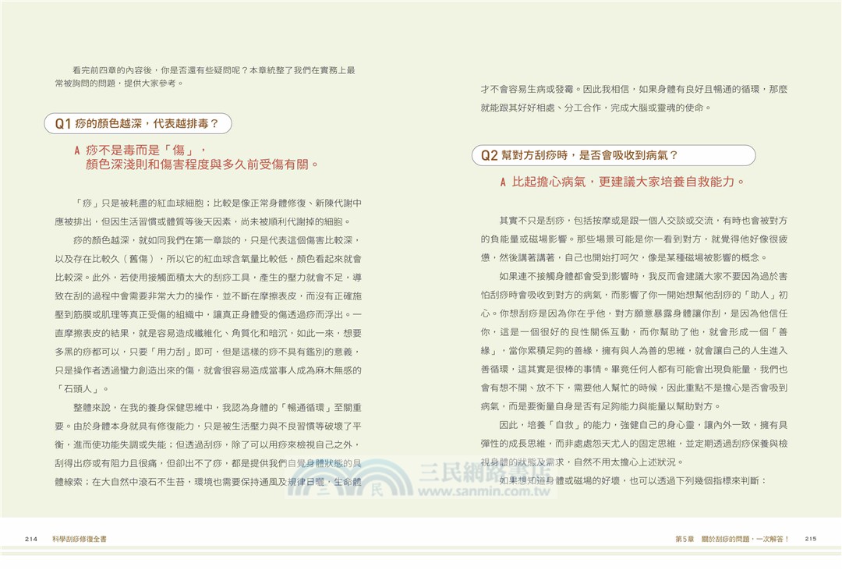The width and height of the screenshot is (842, 570).
Task: Click the line starting 整體來說，在我的養身保健思維中
Action: point(218,408)
